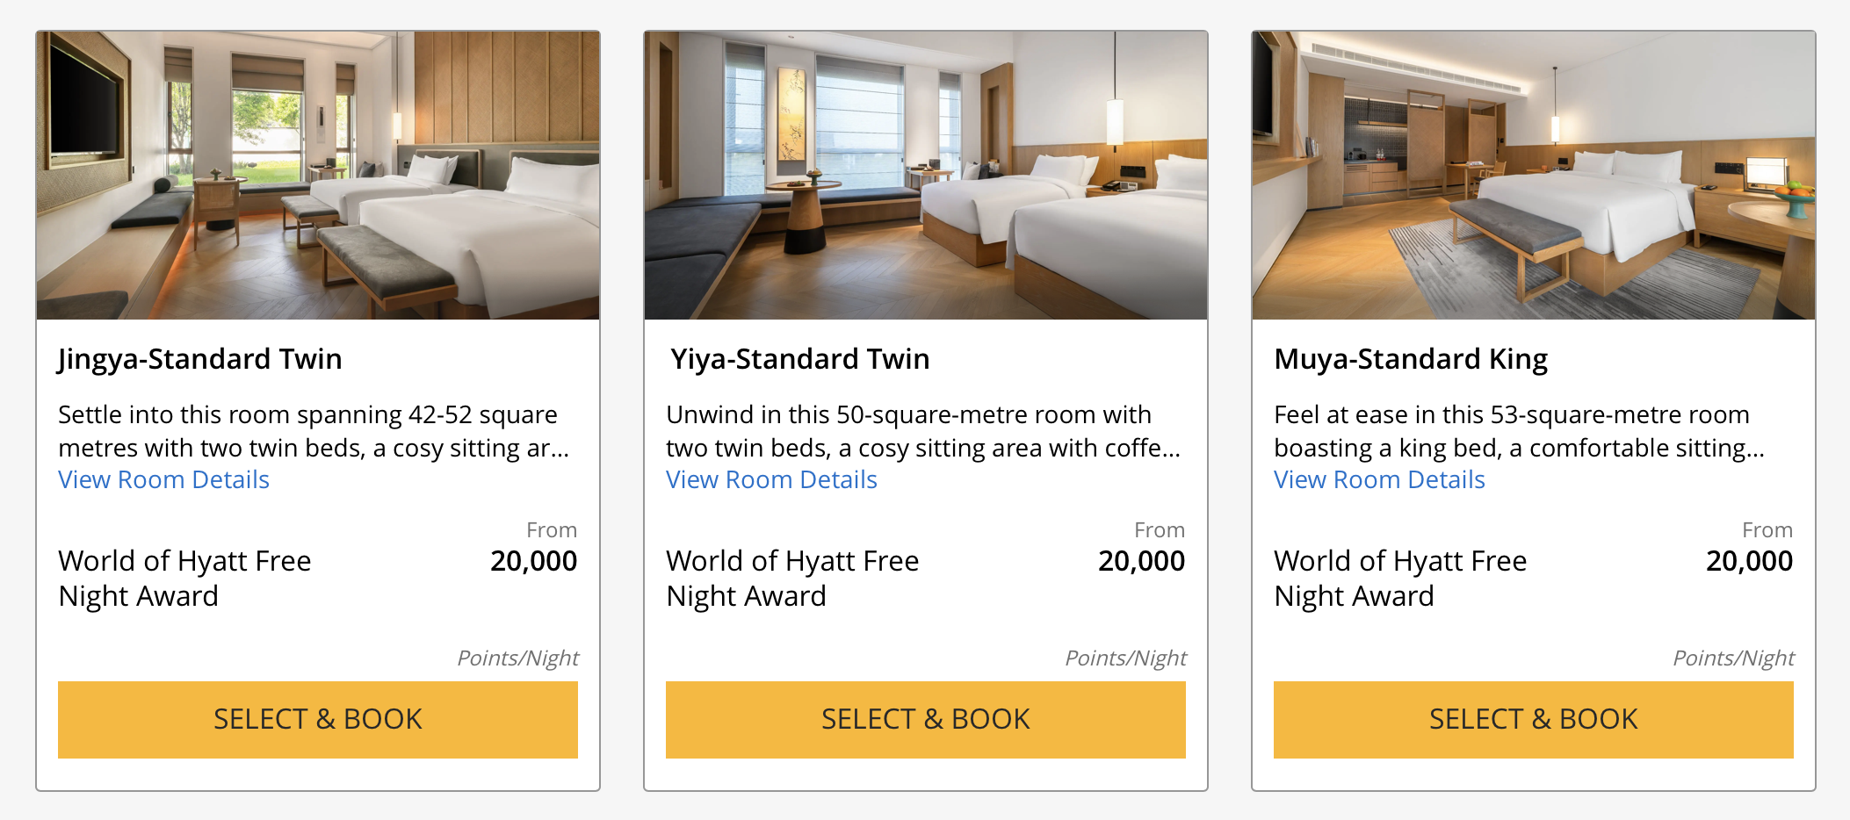
Task: Click the Yiya-Standard Twin room photo
Action: (926, 176)
